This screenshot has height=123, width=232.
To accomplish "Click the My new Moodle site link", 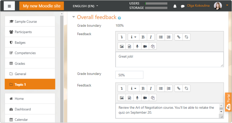I will tap(41, 6).
